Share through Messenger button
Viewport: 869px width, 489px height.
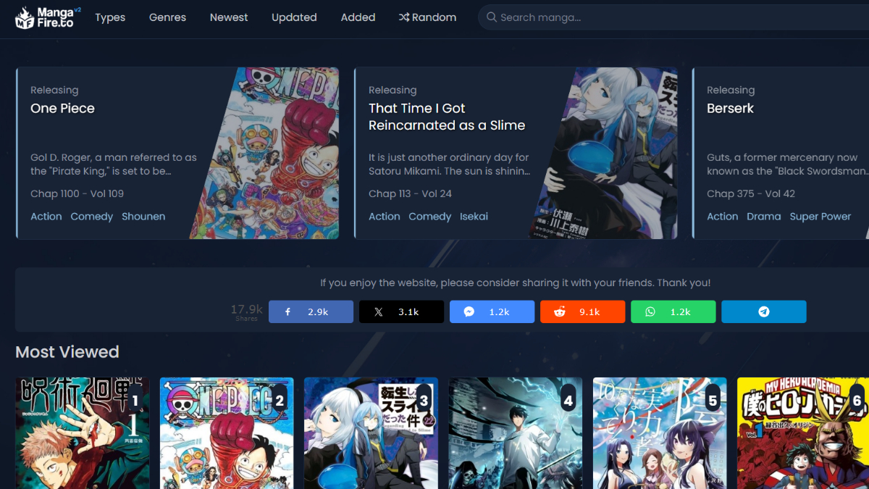click(x=492, y=312)
